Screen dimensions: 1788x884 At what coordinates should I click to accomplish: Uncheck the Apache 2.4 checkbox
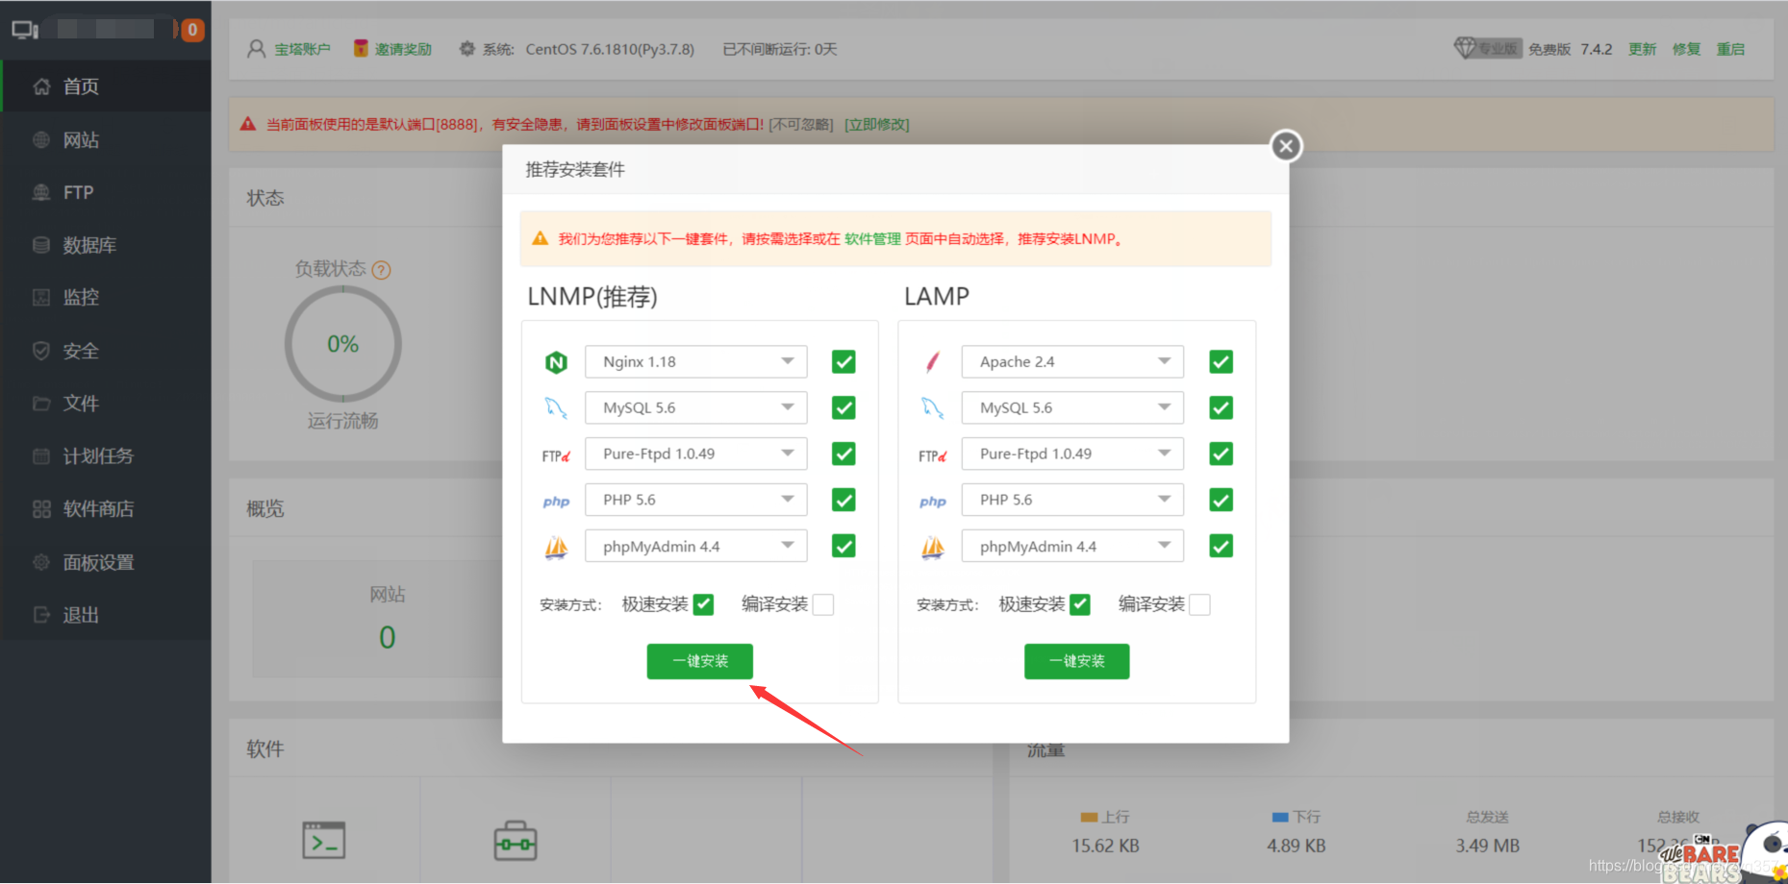click(1221, 362)
